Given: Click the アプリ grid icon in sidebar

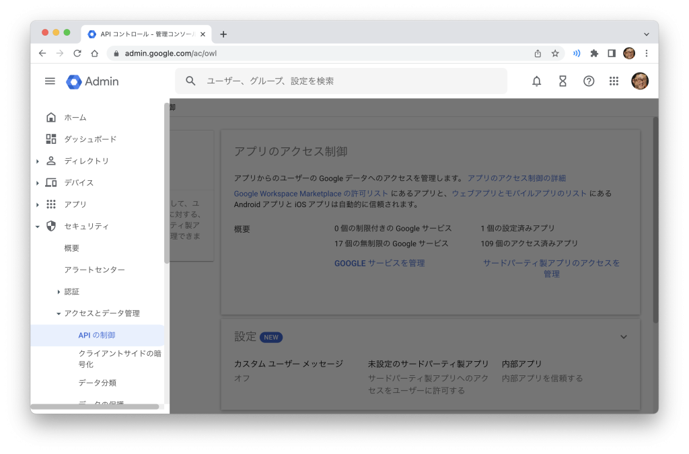Looking at the screenshot, I should click(x=51, y=204).
